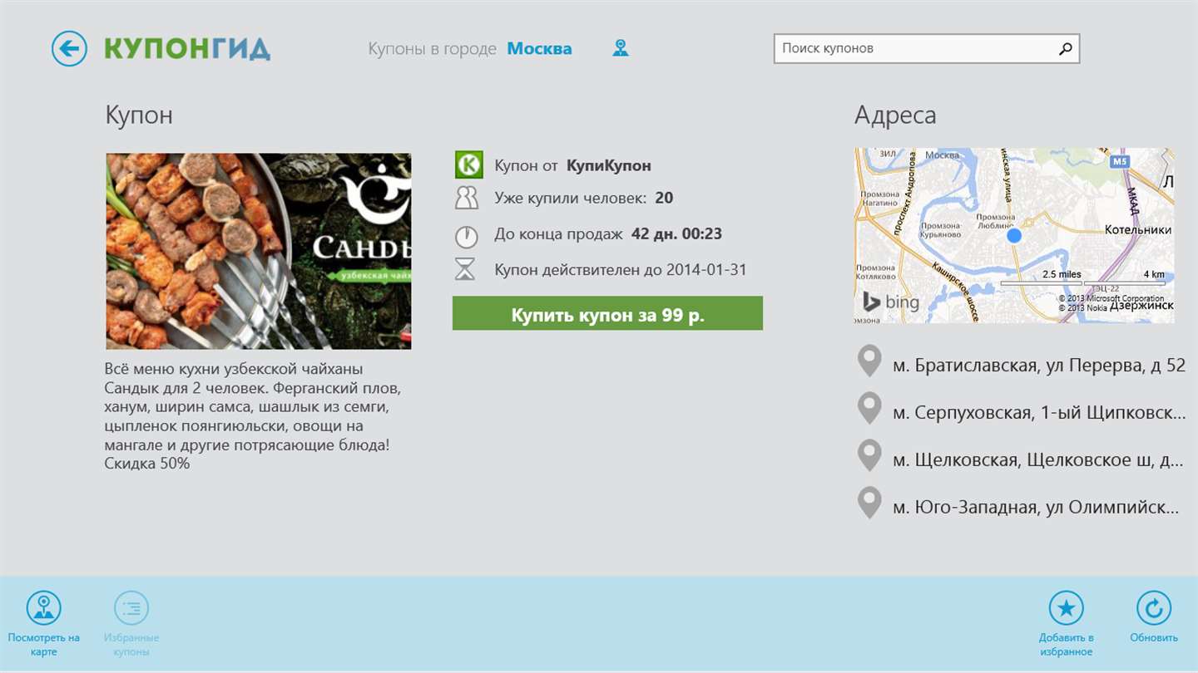Click the hourglass icon beside coupon validity

[x=465, y=269]
